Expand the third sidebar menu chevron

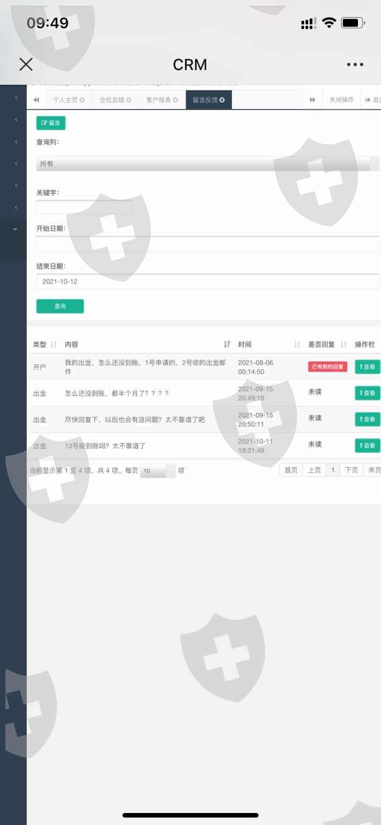[x=16, y=142]
